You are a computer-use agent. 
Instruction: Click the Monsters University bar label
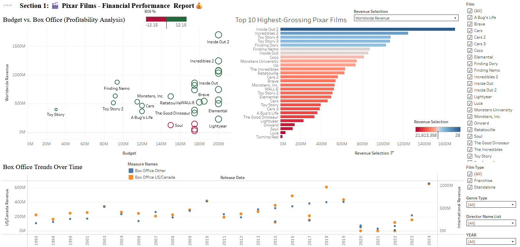tap(259, 61)
